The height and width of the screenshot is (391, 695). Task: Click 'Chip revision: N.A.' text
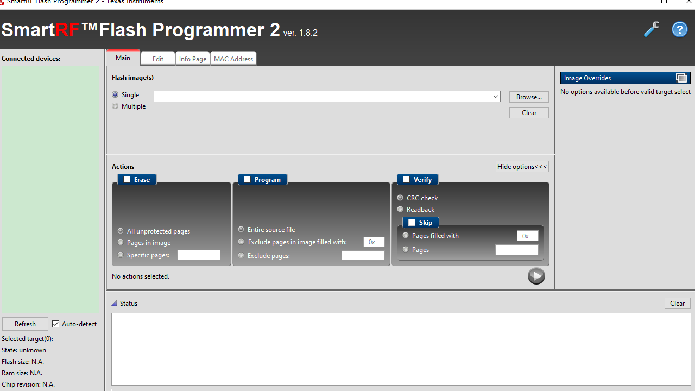click(28, 384)
